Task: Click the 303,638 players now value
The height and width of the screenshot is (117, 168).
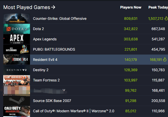Action: pos(131,39)
